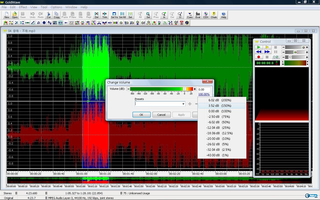Open the Tool menu
This screenshot has height=200, width=320.
(44, 7)
